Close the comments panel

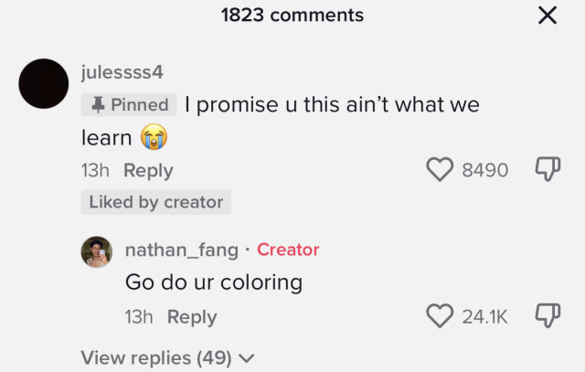coord(547,16)
